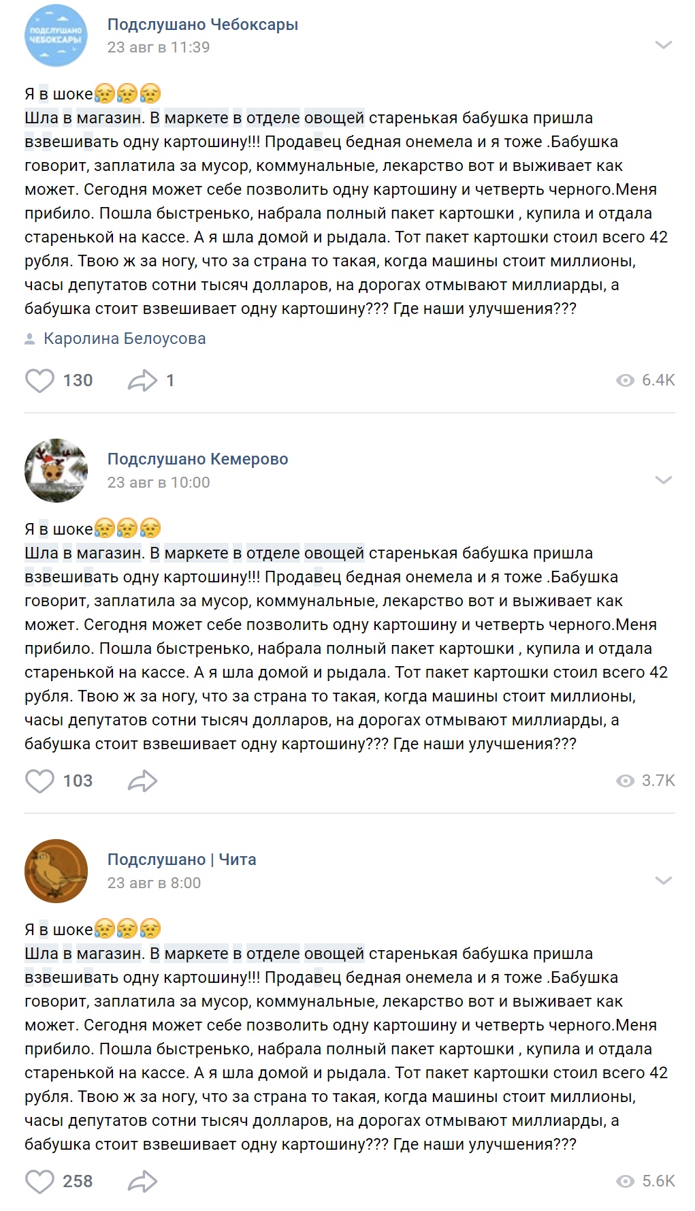Click the Подслушано Чита bird avatar
The height and width of the screenshot is (1211, 695).
tap(56, 871)
